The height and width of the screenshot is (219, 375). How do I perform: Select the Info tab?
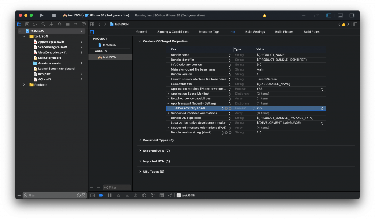coord(232,32)
